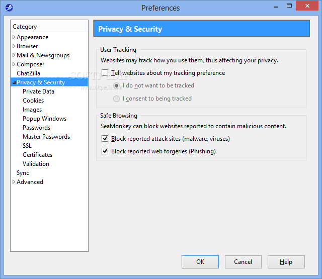
Task: Select the Browser category
Action: tap(27, 46)
